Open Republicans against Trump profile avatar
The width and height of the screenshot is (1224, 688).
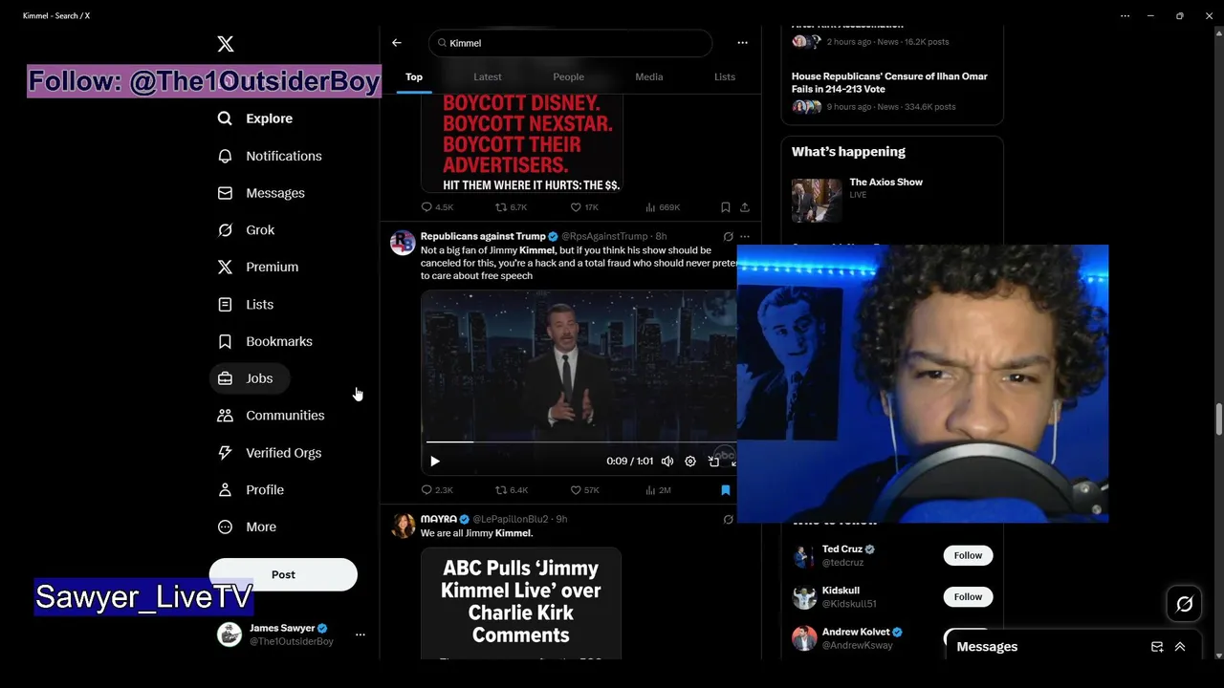pos(403,243)
